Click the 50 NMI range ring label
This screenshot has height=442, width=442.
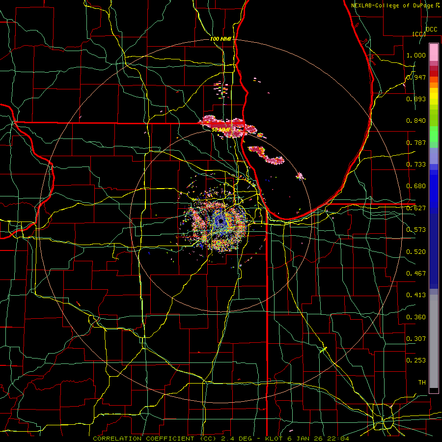(x=221, y=130)
